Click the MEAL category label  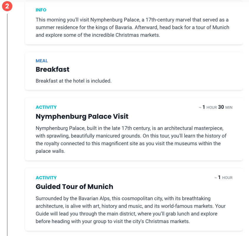point(41,61)
